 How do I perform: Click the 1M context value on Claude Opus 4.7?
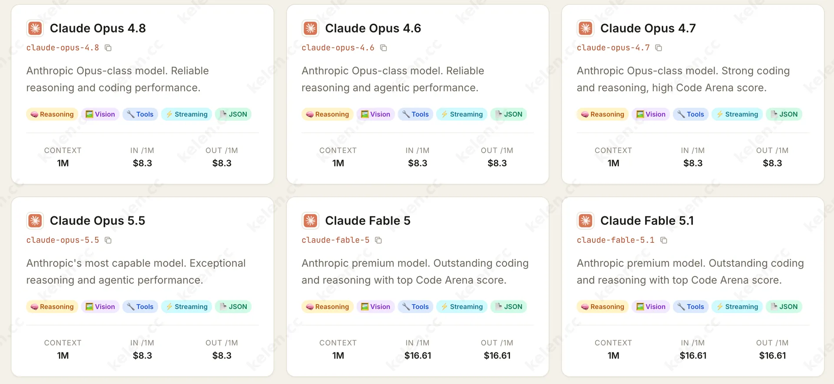(613, 163)
